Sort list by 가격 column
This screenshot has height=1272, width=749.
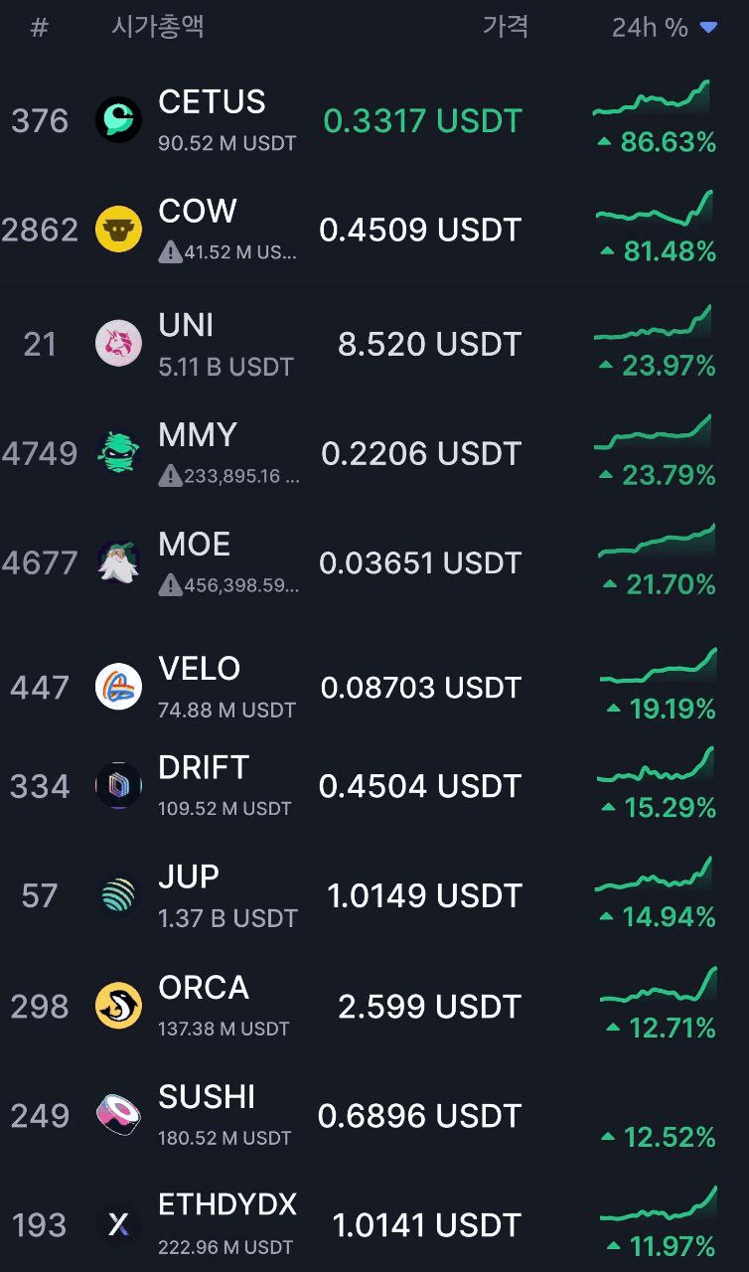click(x=506, y=26)
